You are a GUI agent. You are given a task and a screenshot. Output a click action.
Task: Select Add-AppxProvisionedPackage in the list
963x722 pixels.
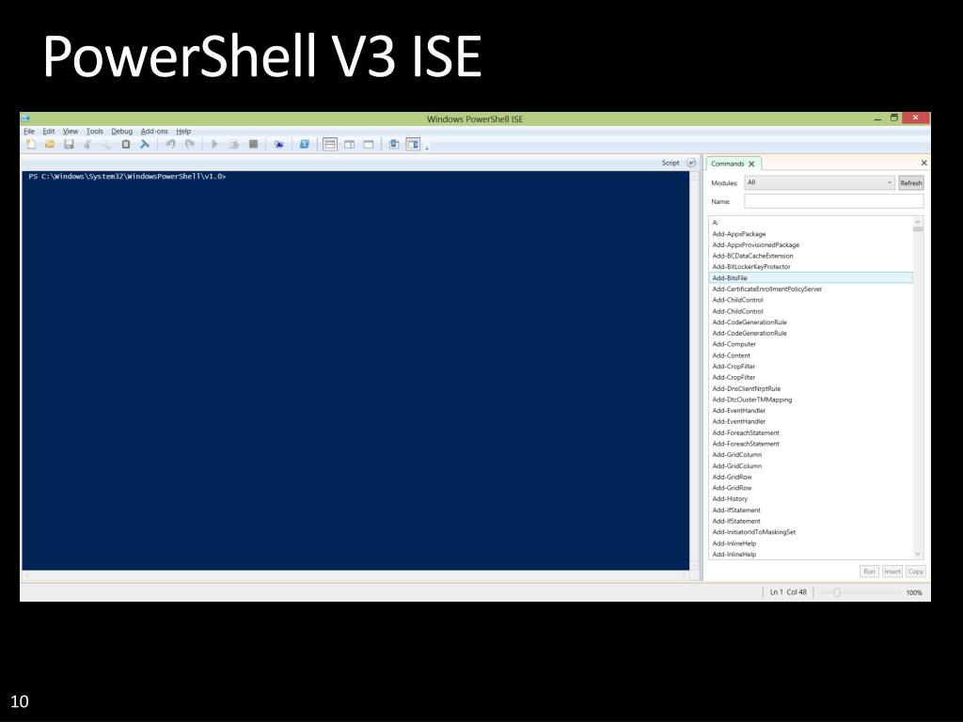(x=811, y=245)
